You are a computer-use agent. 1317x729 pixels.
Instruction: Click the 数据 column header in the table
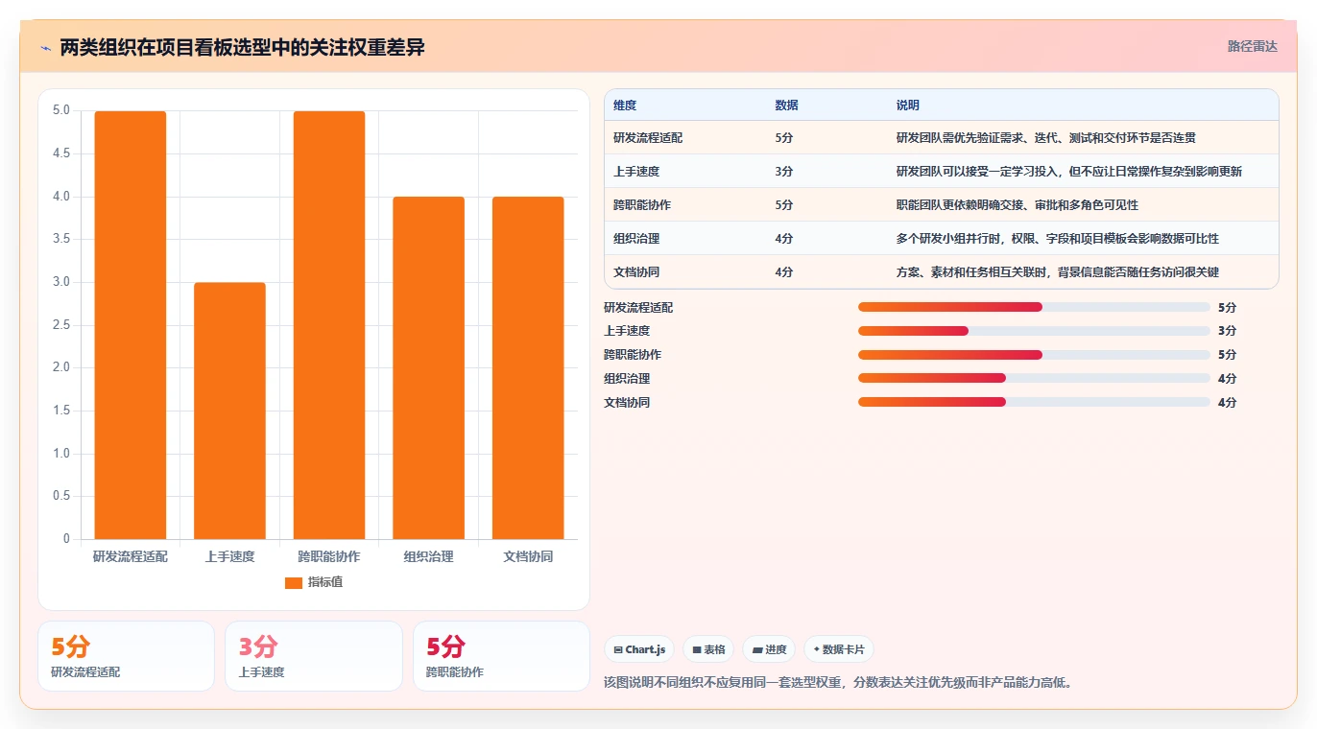(x=786, y=106)
